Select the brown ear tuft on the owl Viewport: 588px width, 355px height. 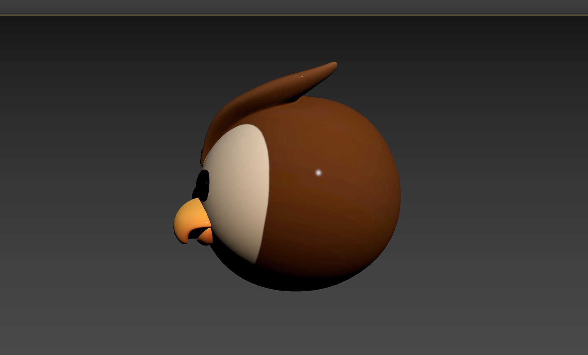268,99
